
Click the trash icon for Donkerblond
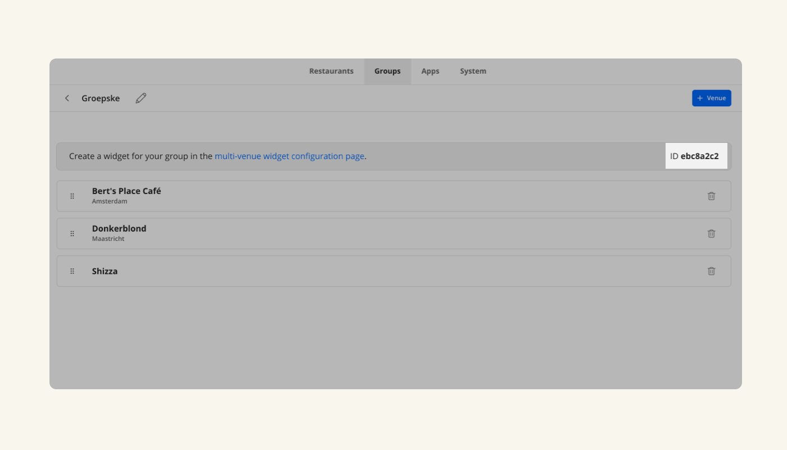pyautogui.click(x=711, y=233)
